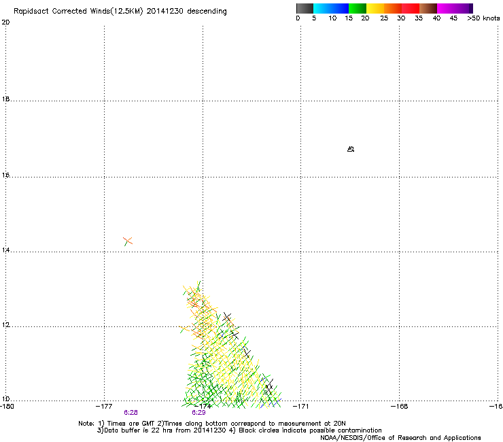Click the longitude label '-174'
Screen dimensions: 503x442
pyautogui.click(x=203, y=407)
